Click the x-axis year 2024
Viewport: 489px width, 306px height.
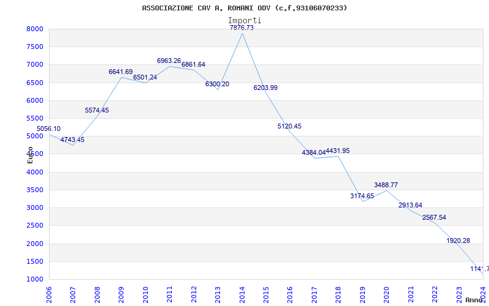pos(483,295)
